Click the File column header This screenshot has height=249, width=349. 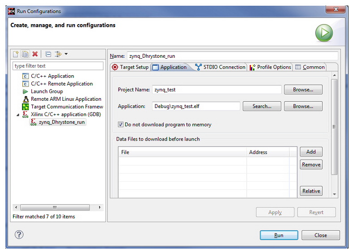pyautogui.click(x=183, y=152)
